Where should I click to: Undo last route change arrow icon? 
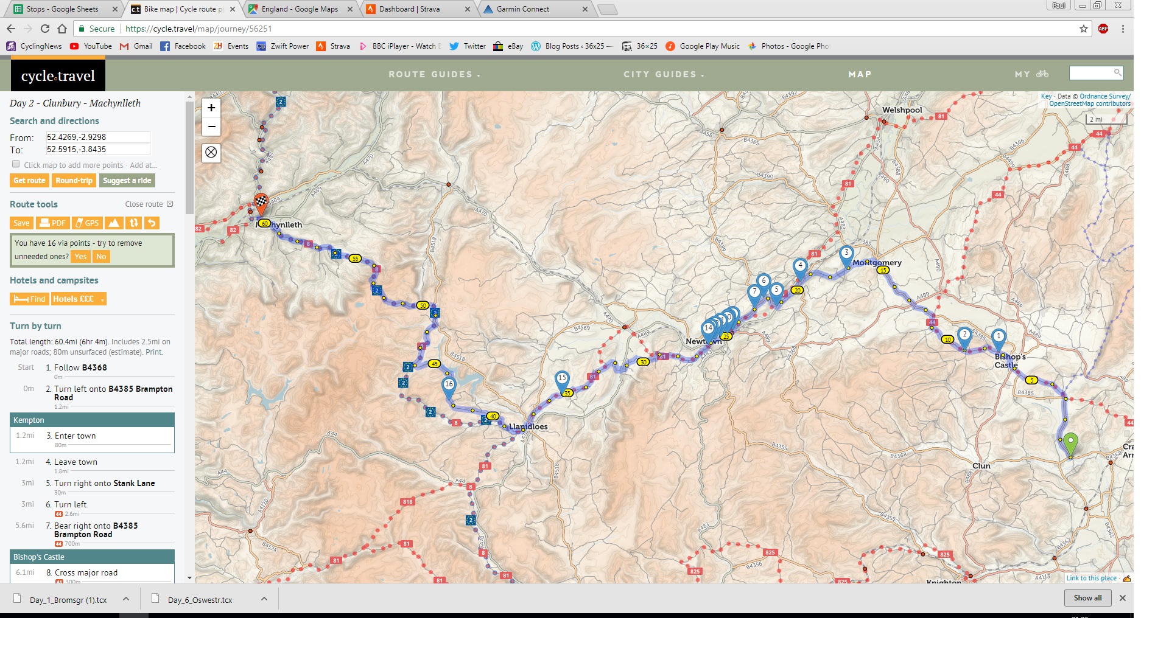[152, 223]
